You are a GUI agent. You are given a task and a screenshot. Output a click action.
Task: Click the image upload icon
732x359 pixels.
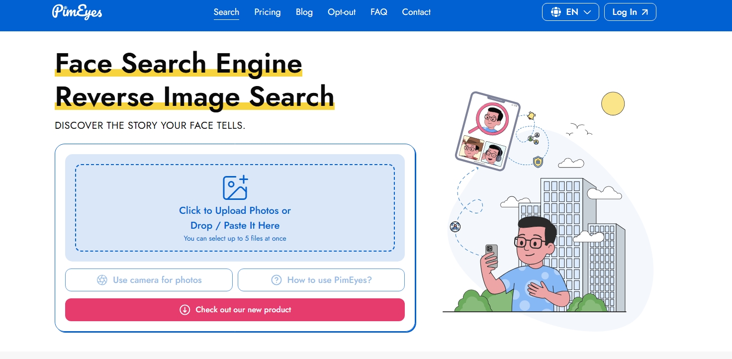click(235, 187)
